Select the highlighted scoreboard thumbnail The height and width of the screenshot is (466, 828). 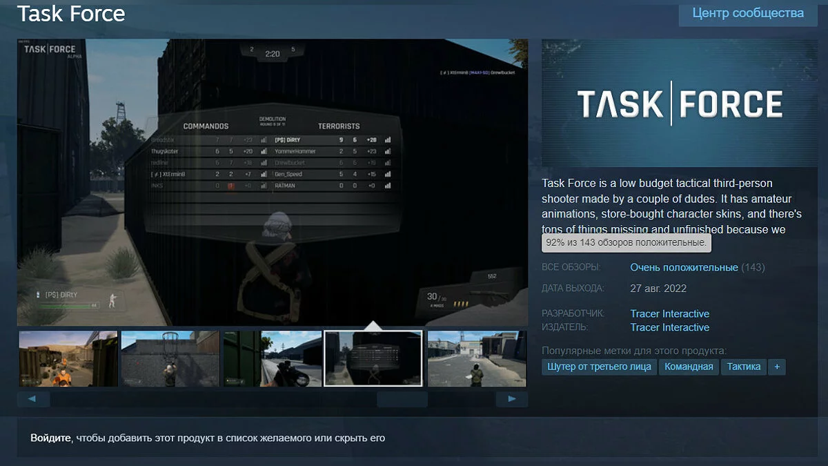coord(373,358)
